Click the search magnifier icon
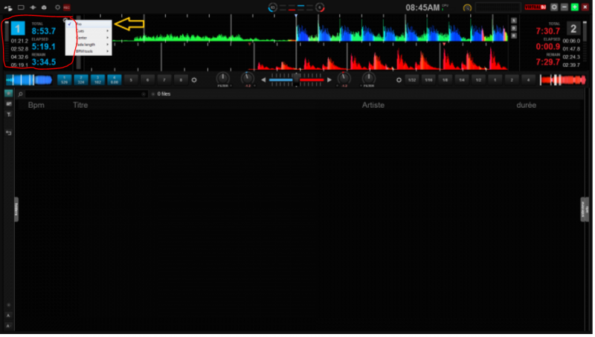The height and width of the screenshot is (337, 595). click(x=20, y=94)
